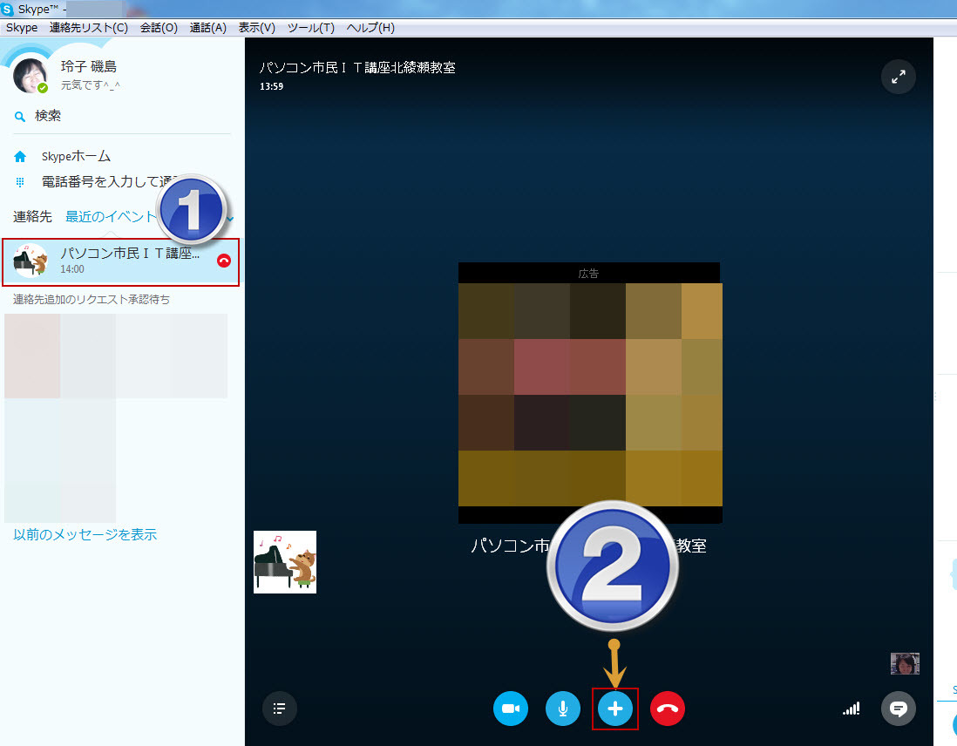Screen dimensions: 957x746
Task: Select the パソコン市民ＩＴ講座 conversation row
Action: click(x=121, y=262)
